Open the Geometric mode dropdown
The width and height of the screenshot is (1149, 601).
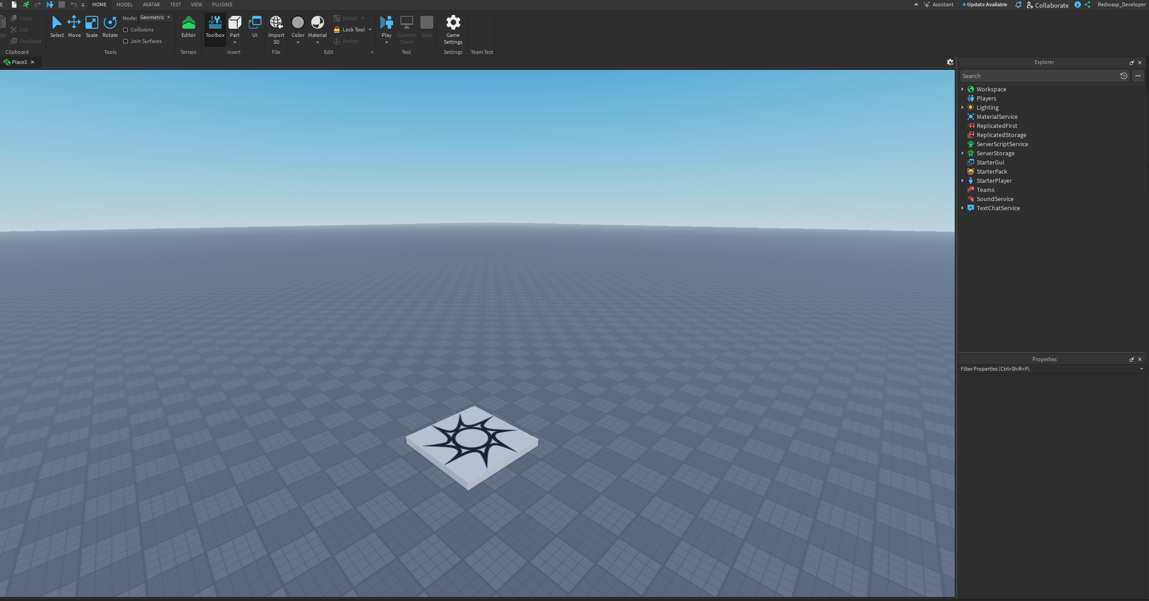[155, 17]
